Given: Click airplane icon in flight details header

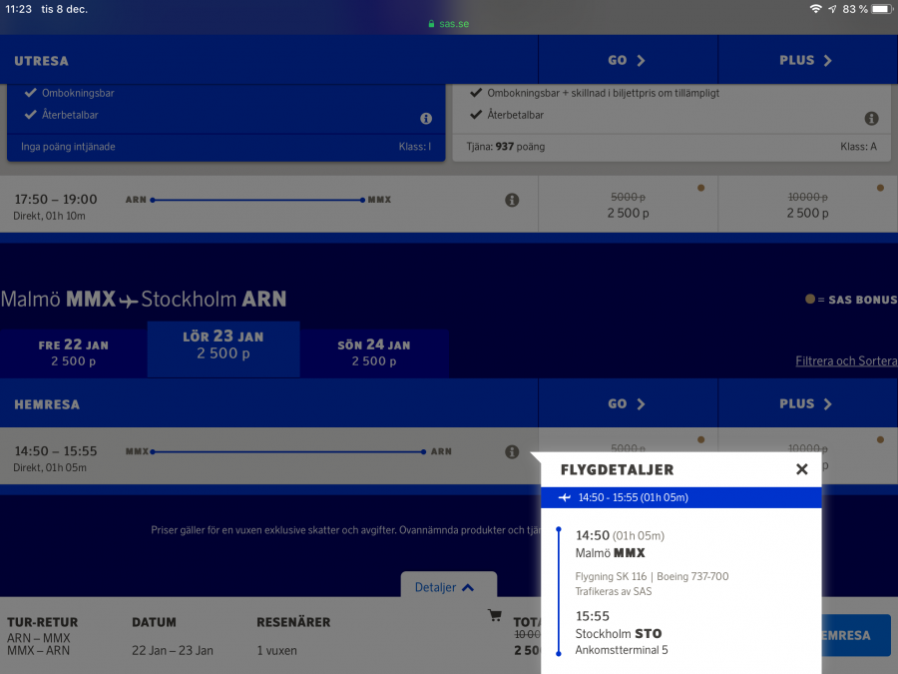Looking at the screenshot, I should tap(565, 497).
